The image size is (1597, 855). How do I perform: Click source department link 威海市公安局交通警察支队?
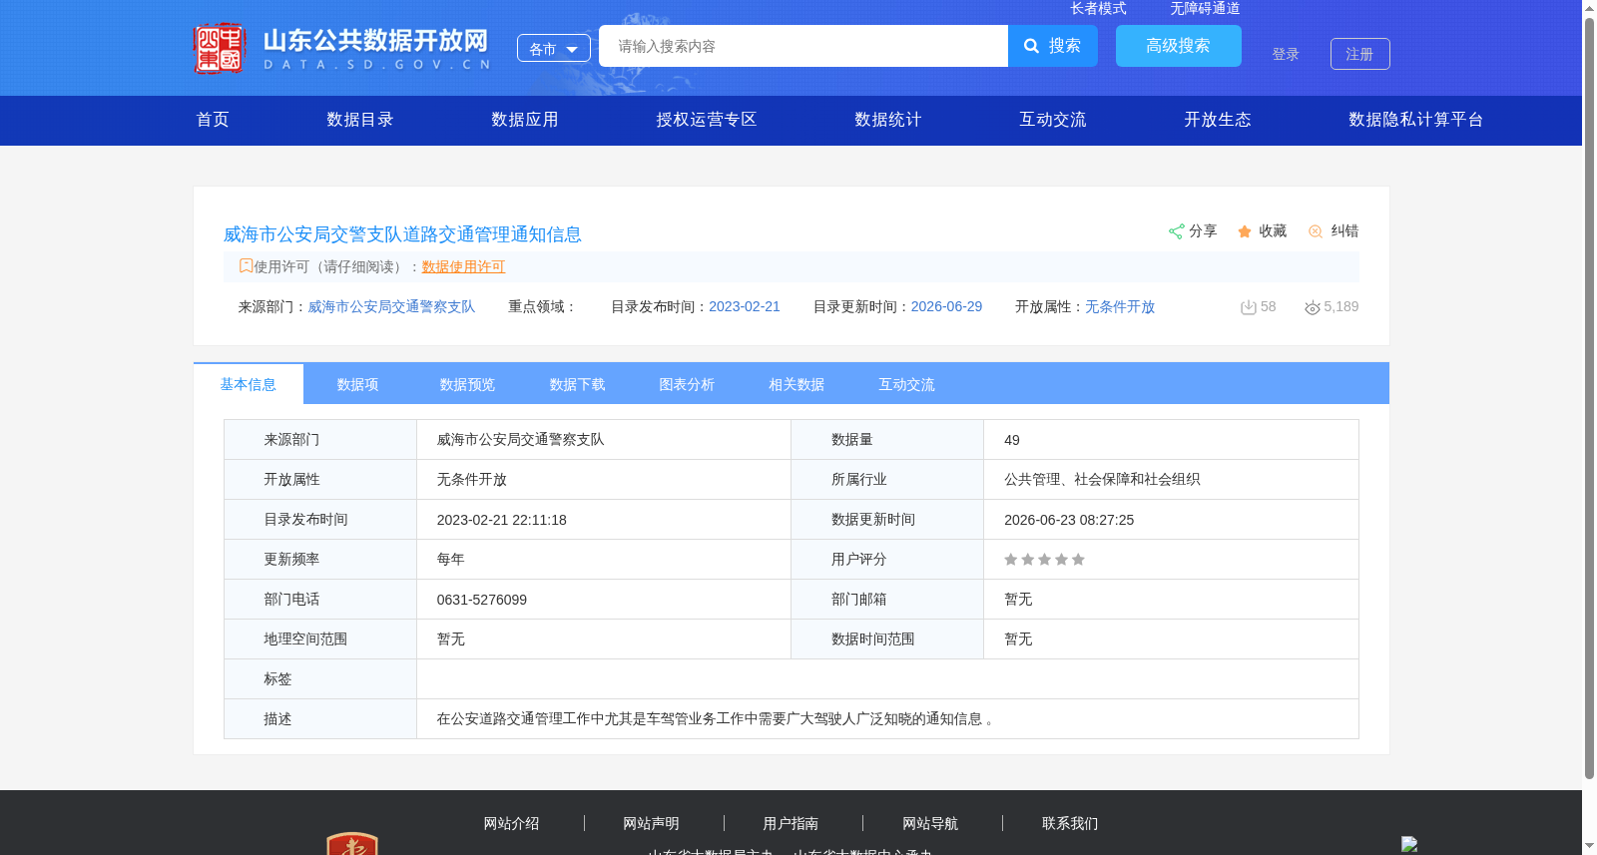391,306
